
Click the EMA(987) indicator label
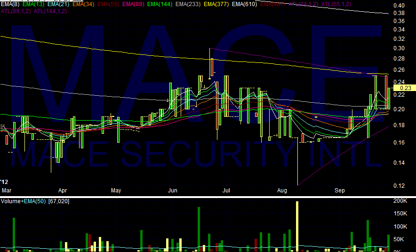273,4
